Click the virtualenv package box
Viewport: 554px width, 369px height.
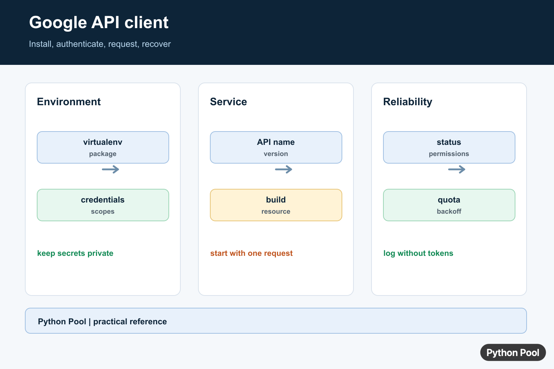point(103,147)
